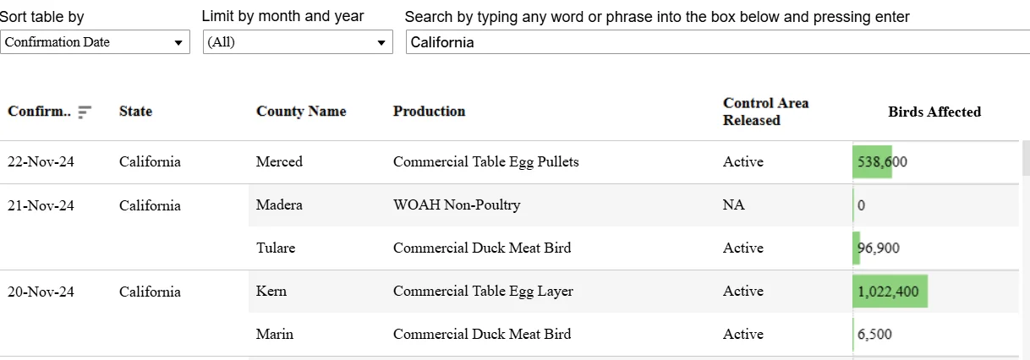This screenshot has height=360, width=1030.
Task: Click the NA status for Madera row
Action: coord(731,205)
